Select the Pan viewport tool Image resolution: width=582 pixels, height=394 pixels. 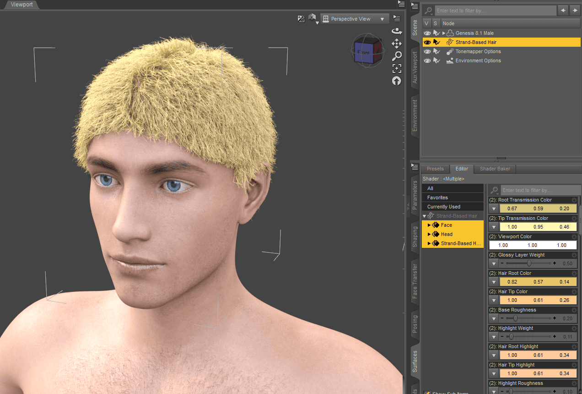tap(396, 43)
